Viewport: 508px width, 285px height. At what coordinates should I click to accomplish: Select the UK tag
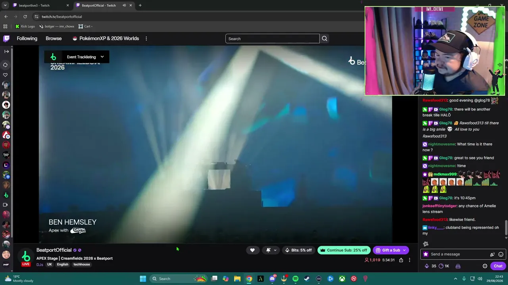pyautogui.click(x=50, y=264)
